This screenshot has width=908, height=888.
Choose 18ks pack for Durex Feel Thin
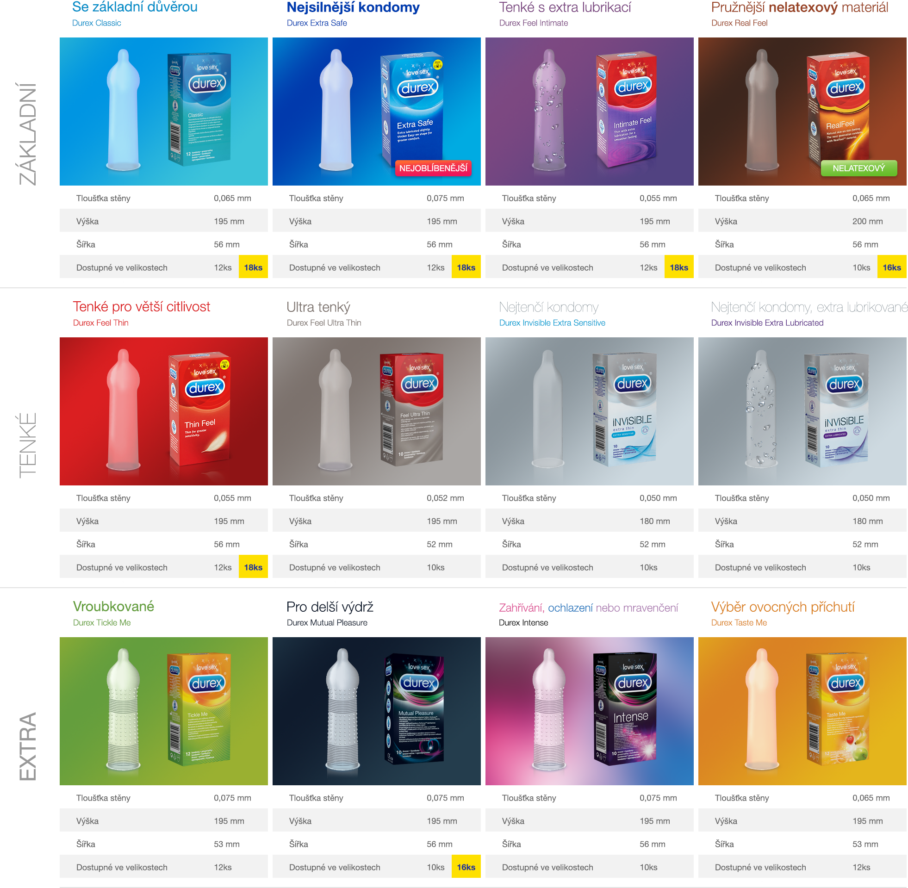tap(253, 567)
